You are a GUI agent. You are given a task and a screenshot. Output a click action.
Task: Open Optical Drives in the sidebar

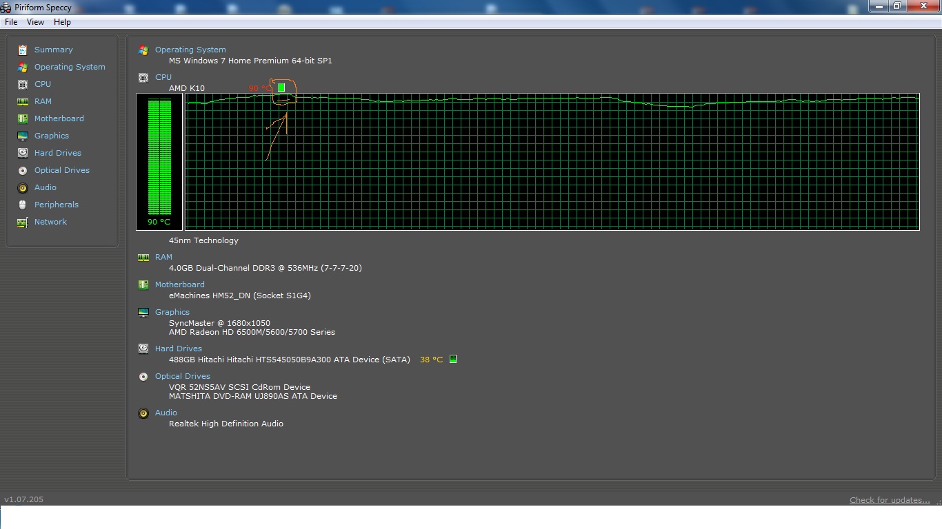point(62,170)
